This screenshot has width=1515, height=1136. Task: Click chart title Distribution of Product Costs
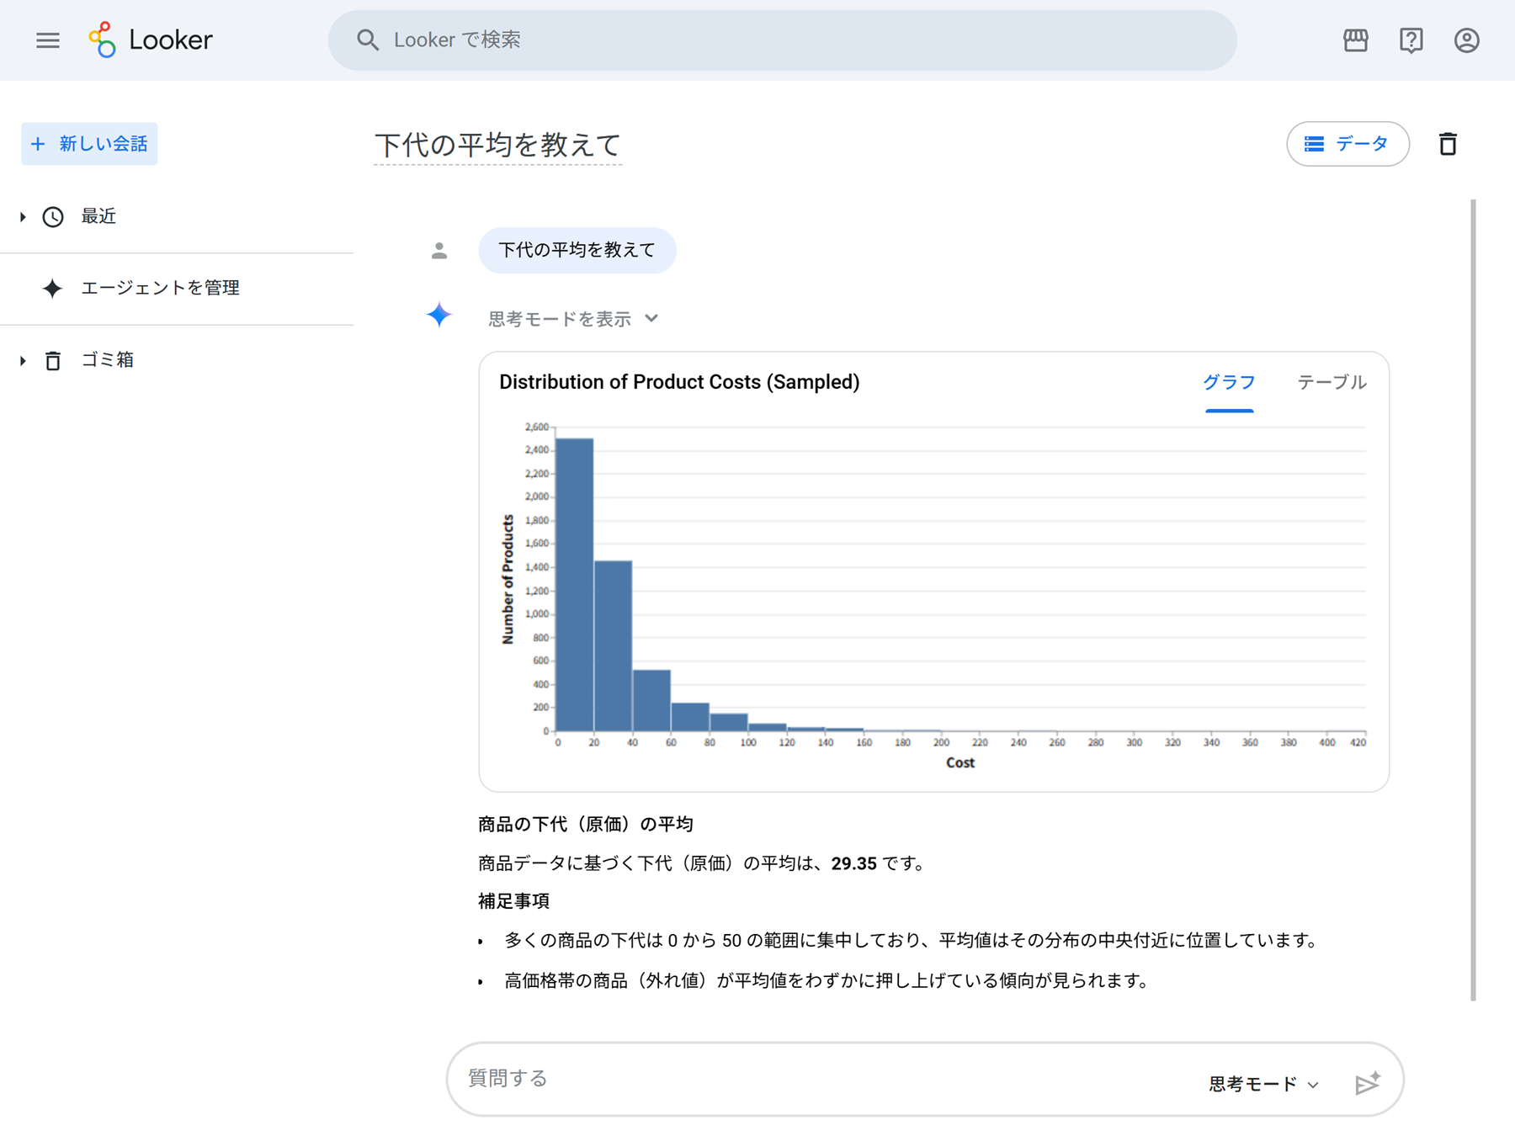click(x=679, y=382)
